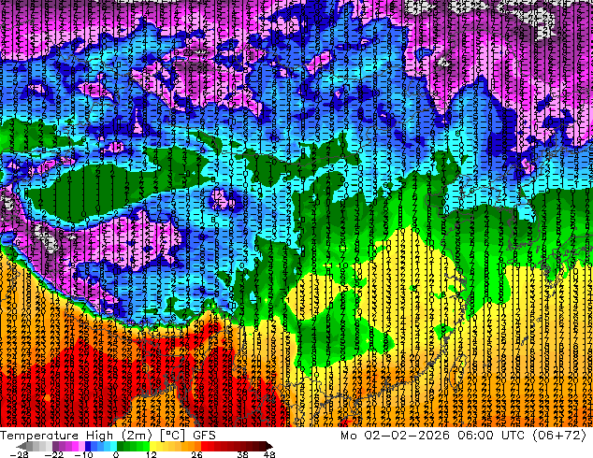This screenshot has height=458, width=593.
Task: Click the dark navy blue legend swatch at -10
Action: click(88, 446)
